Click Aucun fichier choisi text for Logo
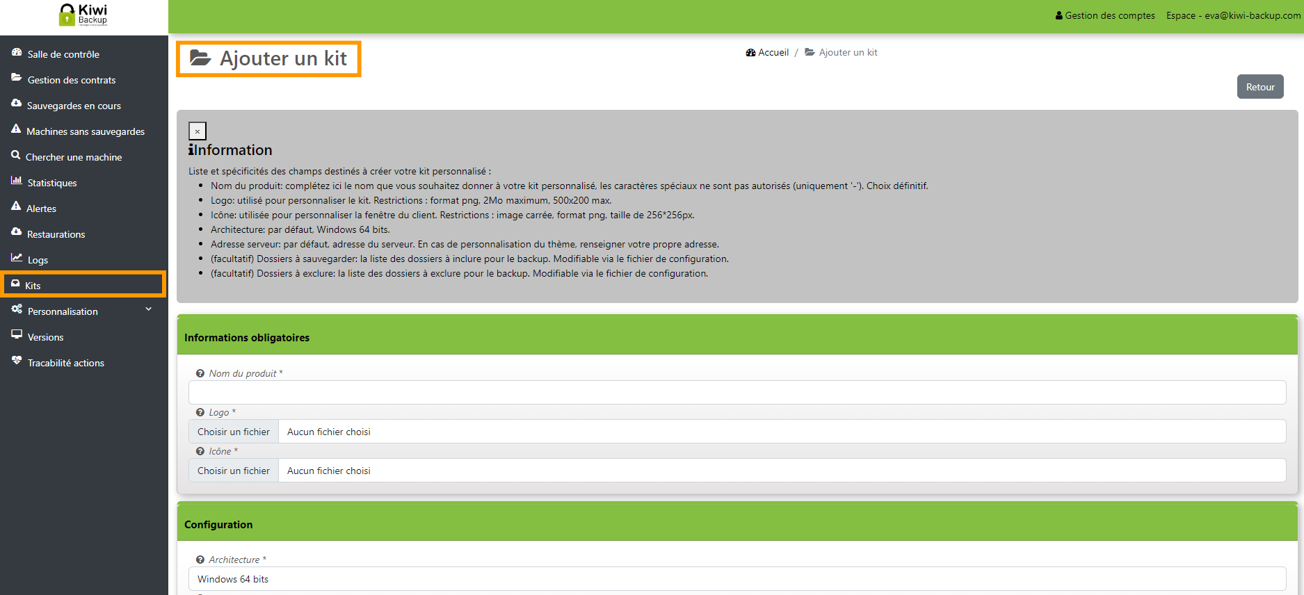 329,432
